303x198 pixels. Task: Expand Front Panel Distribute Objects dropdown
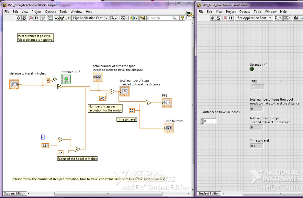pyautogui.click(x=287, y=18)
